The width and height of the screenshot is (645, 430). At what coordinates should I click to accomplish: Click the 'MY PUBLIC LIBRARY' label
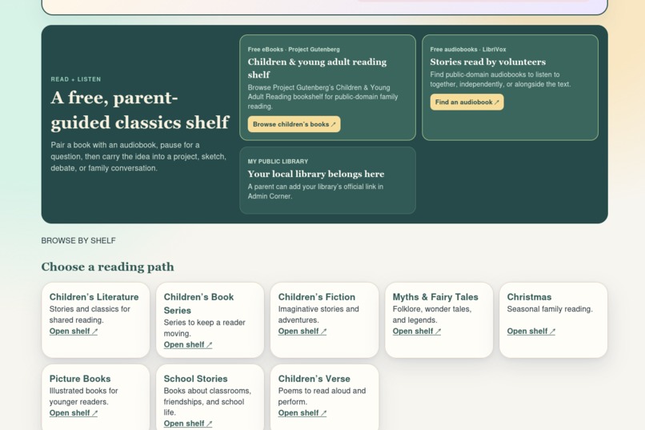coord(278,161)
